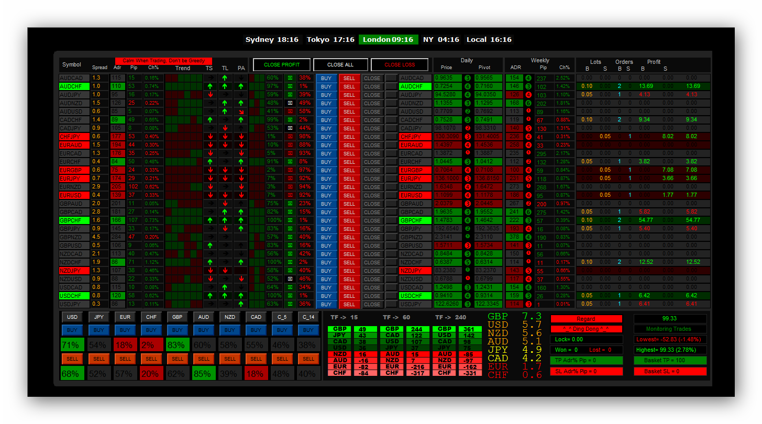
Task: Toggle the blank button beside GBPCHF's CLOSE
Action: click(x=391, y=220)
